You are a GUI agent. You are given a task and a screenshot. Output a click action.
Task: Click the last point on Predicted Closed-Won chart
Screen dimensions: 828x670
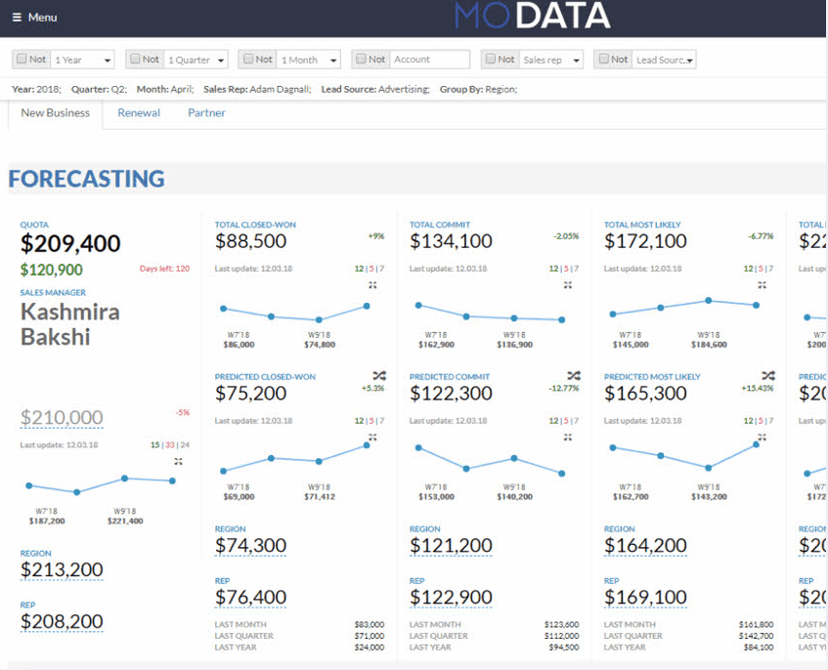[x=367, y=445]
